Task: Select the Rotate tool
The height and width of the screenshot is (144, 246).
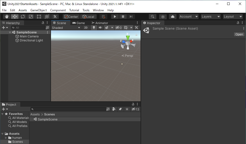Action: (23, 17)
